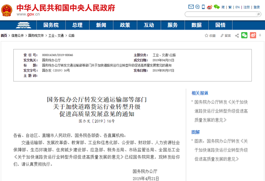This screenshot has width=265, height=181.
Task: Share via green WeChat share button
Action: (x=245, y=35)
